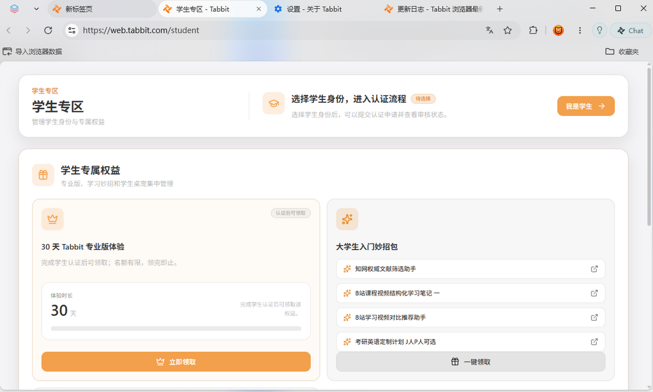Open external link for 知网权威文献筛选助手
The width and height of the screenshot is (653, 392).
pyautogui.click(x=594, y=269)
